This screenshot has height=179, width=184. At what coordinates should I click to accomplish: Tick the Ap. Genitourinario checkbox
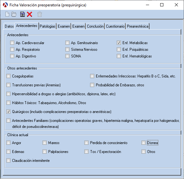pyautogui.click(x=67, y=43)
